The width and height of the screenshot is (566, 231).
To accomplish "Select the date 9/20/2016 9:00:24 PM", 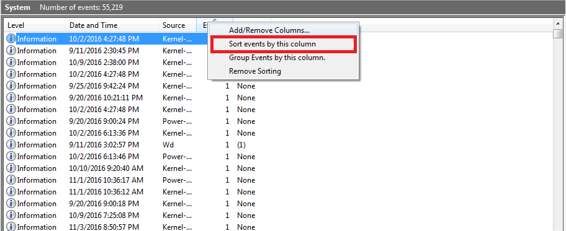I will pos(104,121).
